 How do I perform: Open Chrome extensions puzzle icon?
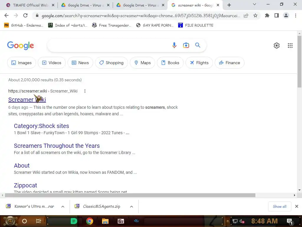pos(267,15)
